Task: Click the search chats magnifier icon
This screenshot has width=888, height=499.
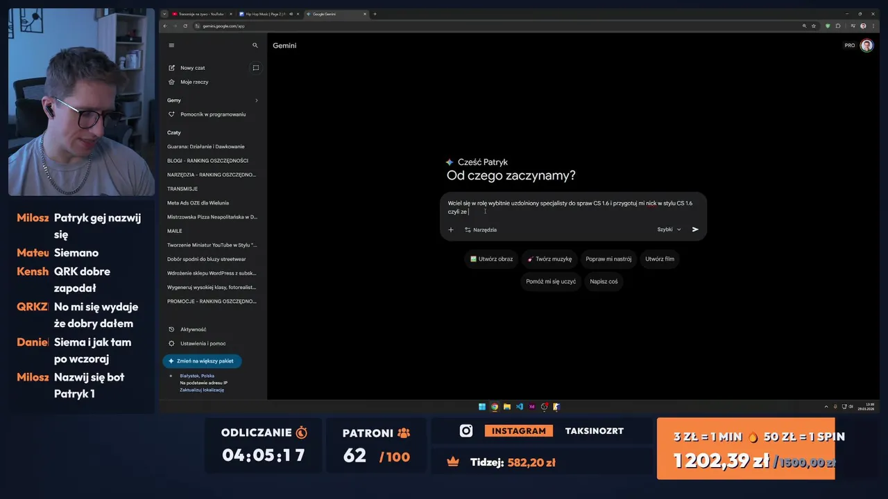Action: (255, 45)
